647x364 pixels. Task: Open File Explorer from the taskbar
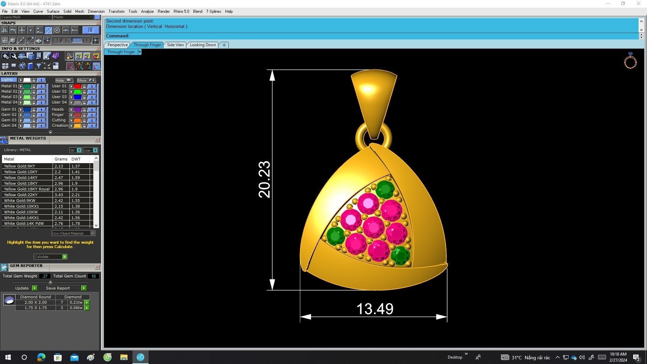click(x=124, y=357)
